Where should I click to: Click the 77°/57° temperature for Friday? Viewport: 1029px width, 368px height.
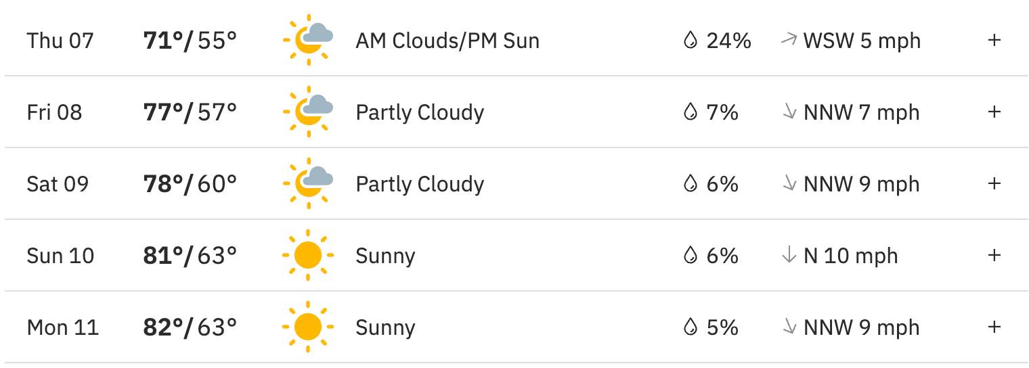(x=190, y=112)
